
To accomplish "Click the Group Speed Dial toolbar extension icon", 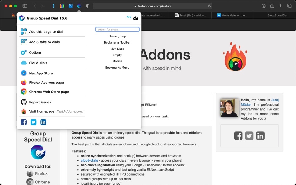I will coord(79,6).
